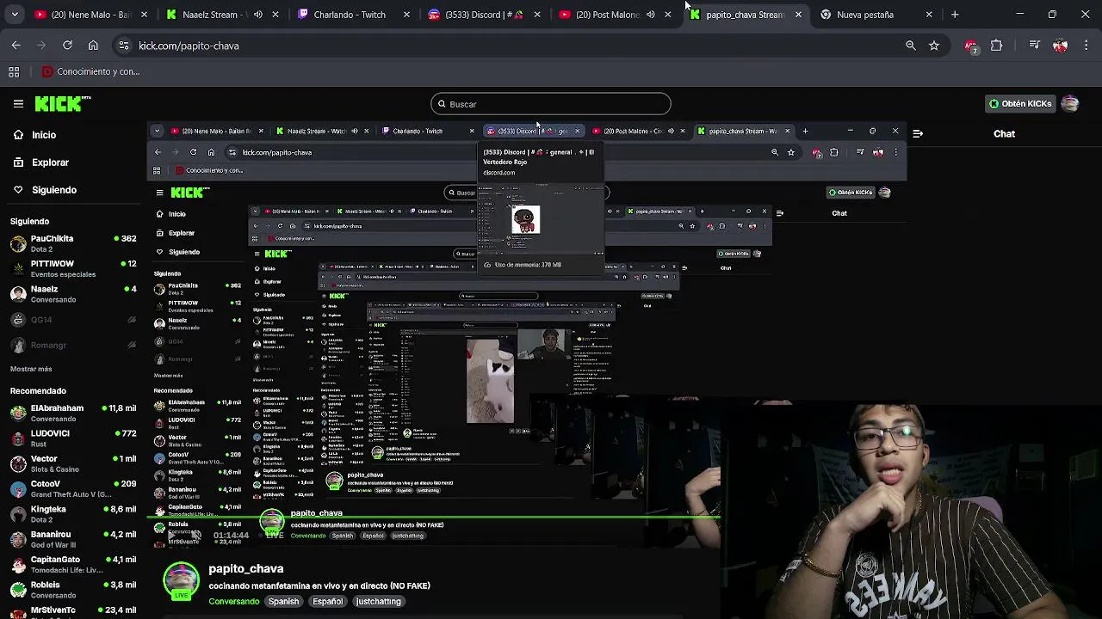
Task: Open the Kick hamburger menu
Action: coord(18,104)
